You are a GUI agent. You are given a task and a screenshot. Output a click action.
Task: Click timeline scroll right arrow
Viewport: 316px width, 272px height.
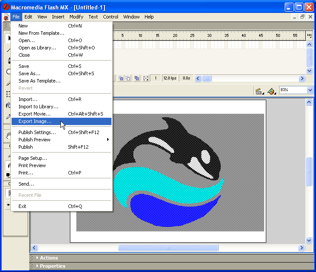coord(302,78)
